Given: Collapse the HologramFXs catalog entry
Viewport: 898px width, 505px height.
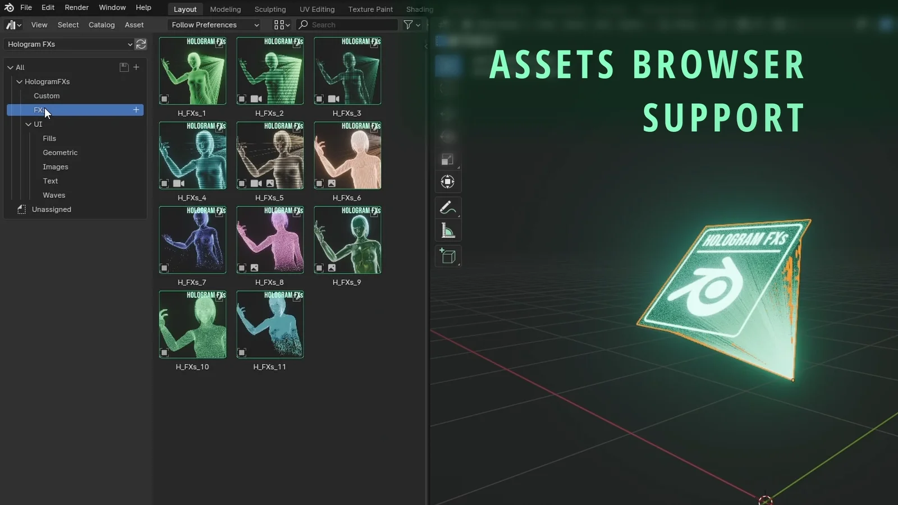Looking at the screenshot, I should (19, 81).
